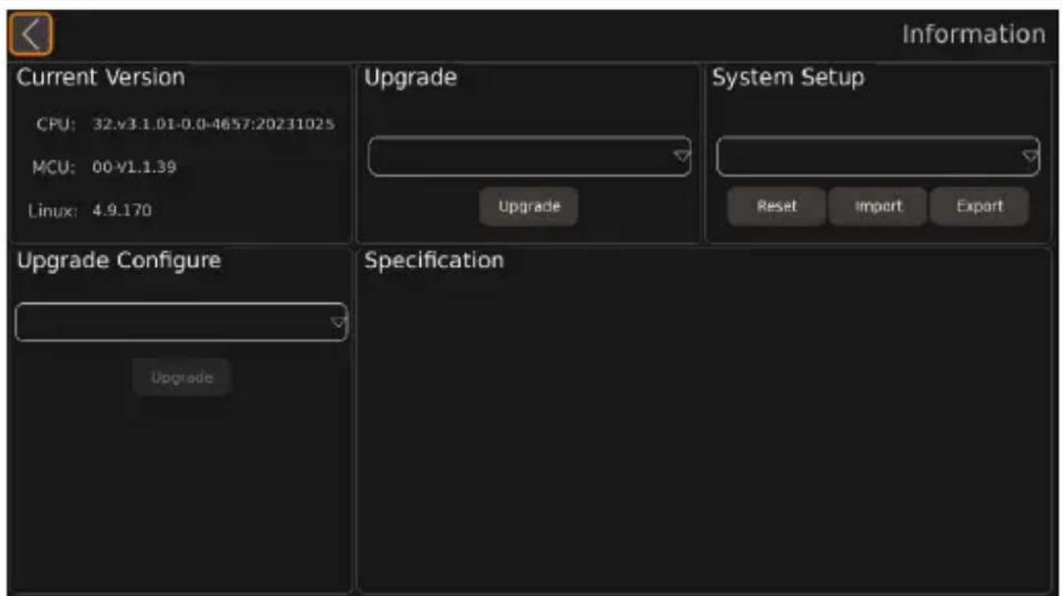
Task: Open the Upgrade file dropdown
Action: [x=529, y=156]
